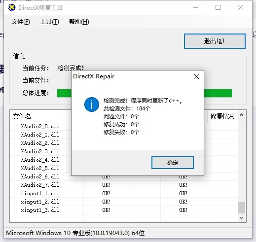Select the XAudio2_0.dll row
The width and height of the screenshot is (256, 242).
123,126
